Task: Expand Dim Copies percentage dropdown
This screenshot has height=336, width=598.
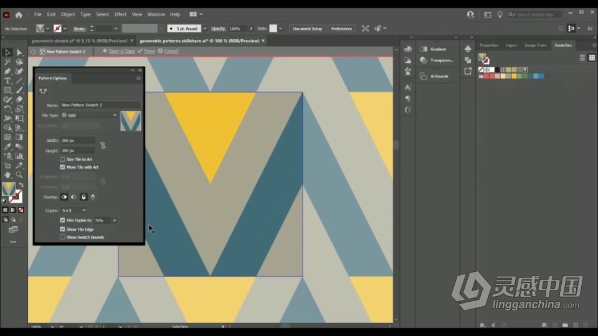Action: [x=114, y=220]
